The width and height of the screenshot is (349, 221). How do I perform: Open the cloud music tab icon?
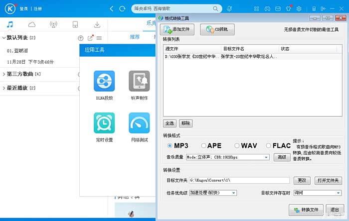32,24
